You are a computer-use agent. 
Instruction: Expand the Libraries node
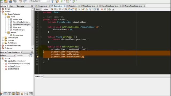point(3,40)
